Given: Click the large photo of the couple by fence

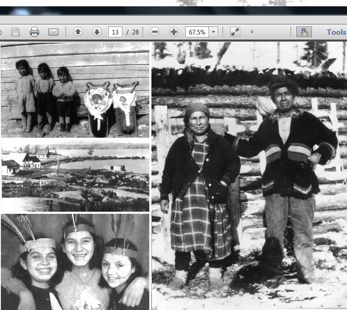Looking at the screenshot, I should click(249, 176).
